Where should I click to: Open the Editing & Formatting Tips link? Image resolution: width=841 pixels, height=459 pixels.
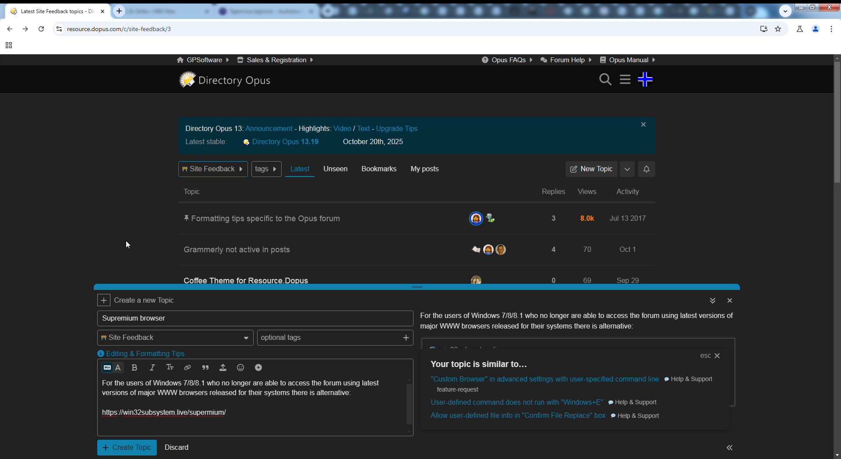pyautogui.click(x=145, y=353)
